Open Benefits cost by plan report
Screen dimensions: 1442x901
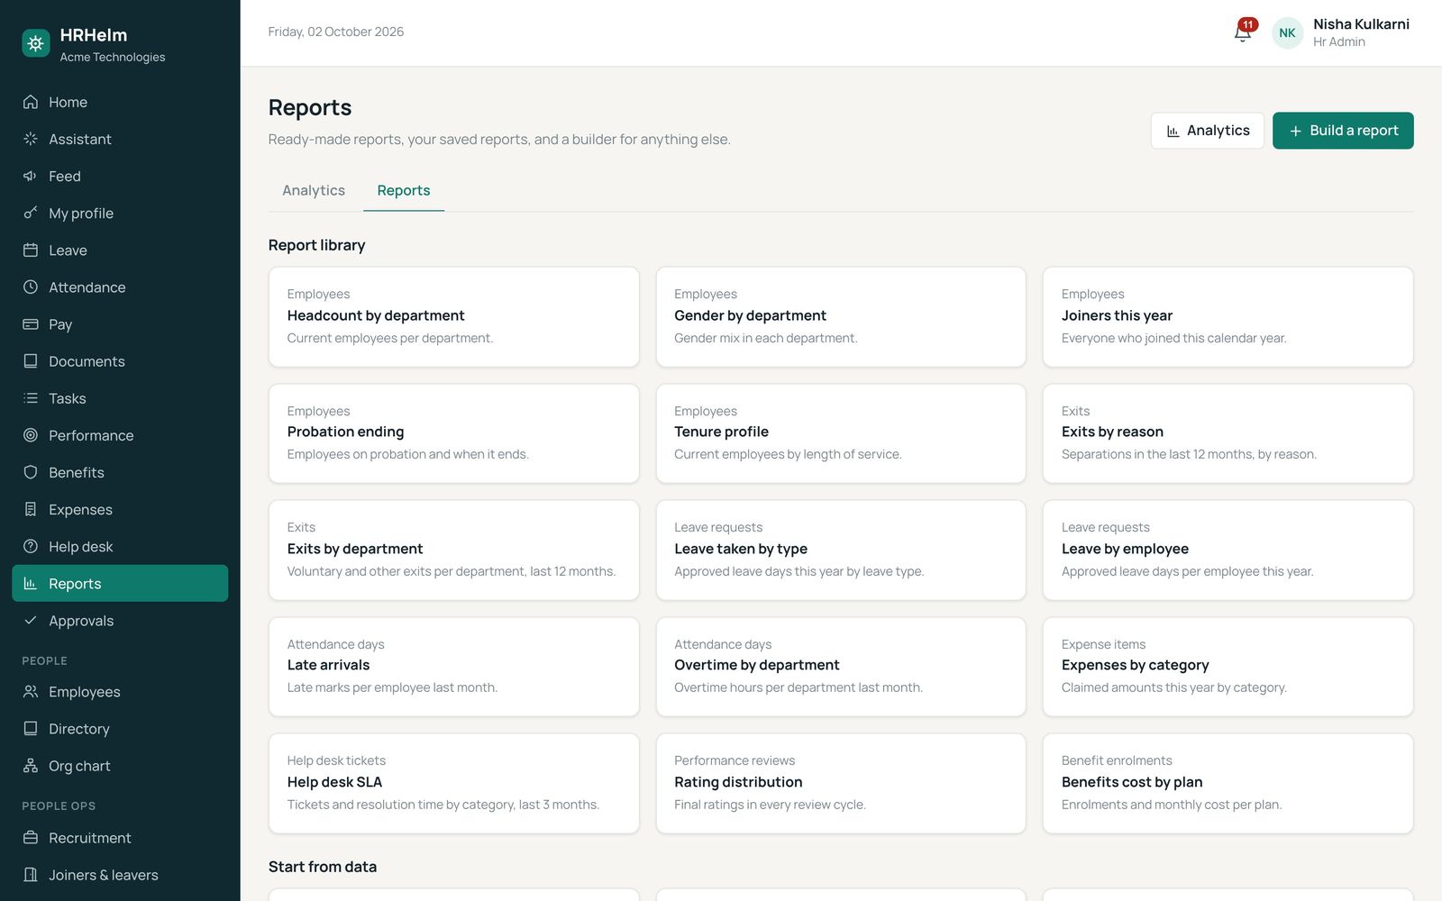(1228, 783)
